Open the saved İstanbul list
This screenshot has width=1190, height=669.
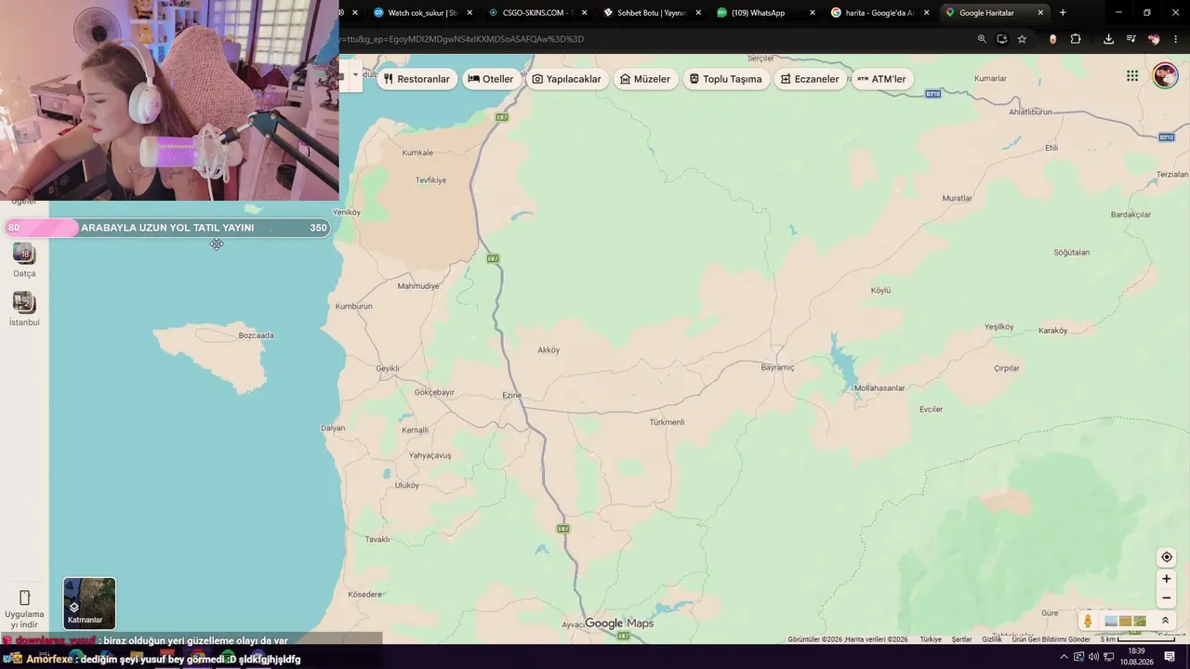[x=24, y=308]
